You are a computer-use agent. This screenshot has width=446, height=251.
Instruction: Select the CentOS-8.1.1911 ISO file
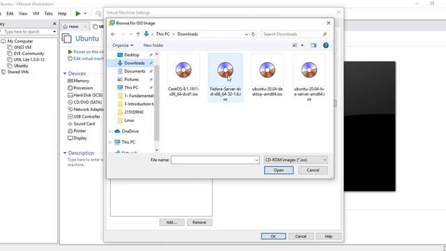point(183,76)
